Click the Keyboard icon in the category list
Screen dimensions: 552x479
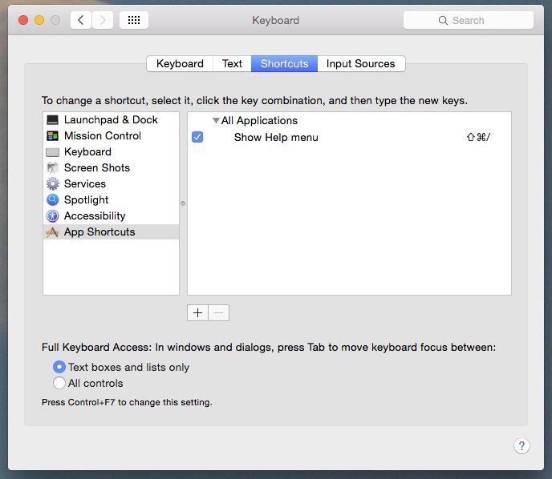click(52, 152)
